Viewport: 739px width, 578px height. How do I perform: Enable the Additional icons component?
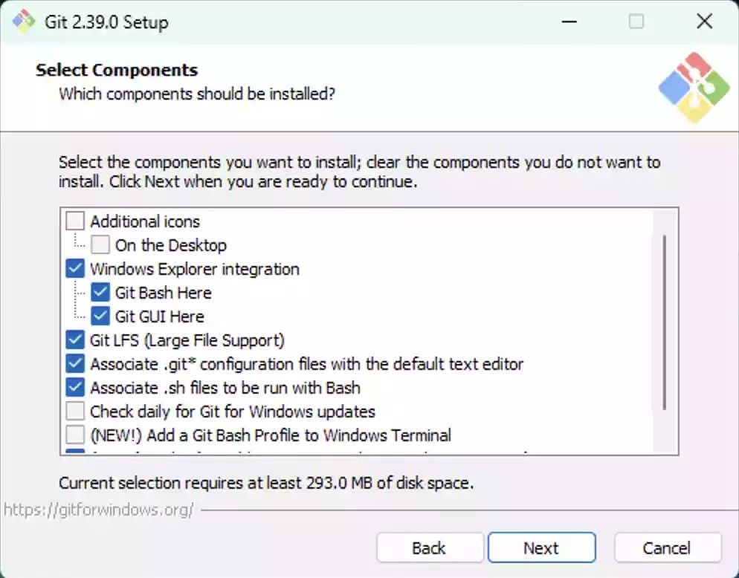(x=74, y=220)
